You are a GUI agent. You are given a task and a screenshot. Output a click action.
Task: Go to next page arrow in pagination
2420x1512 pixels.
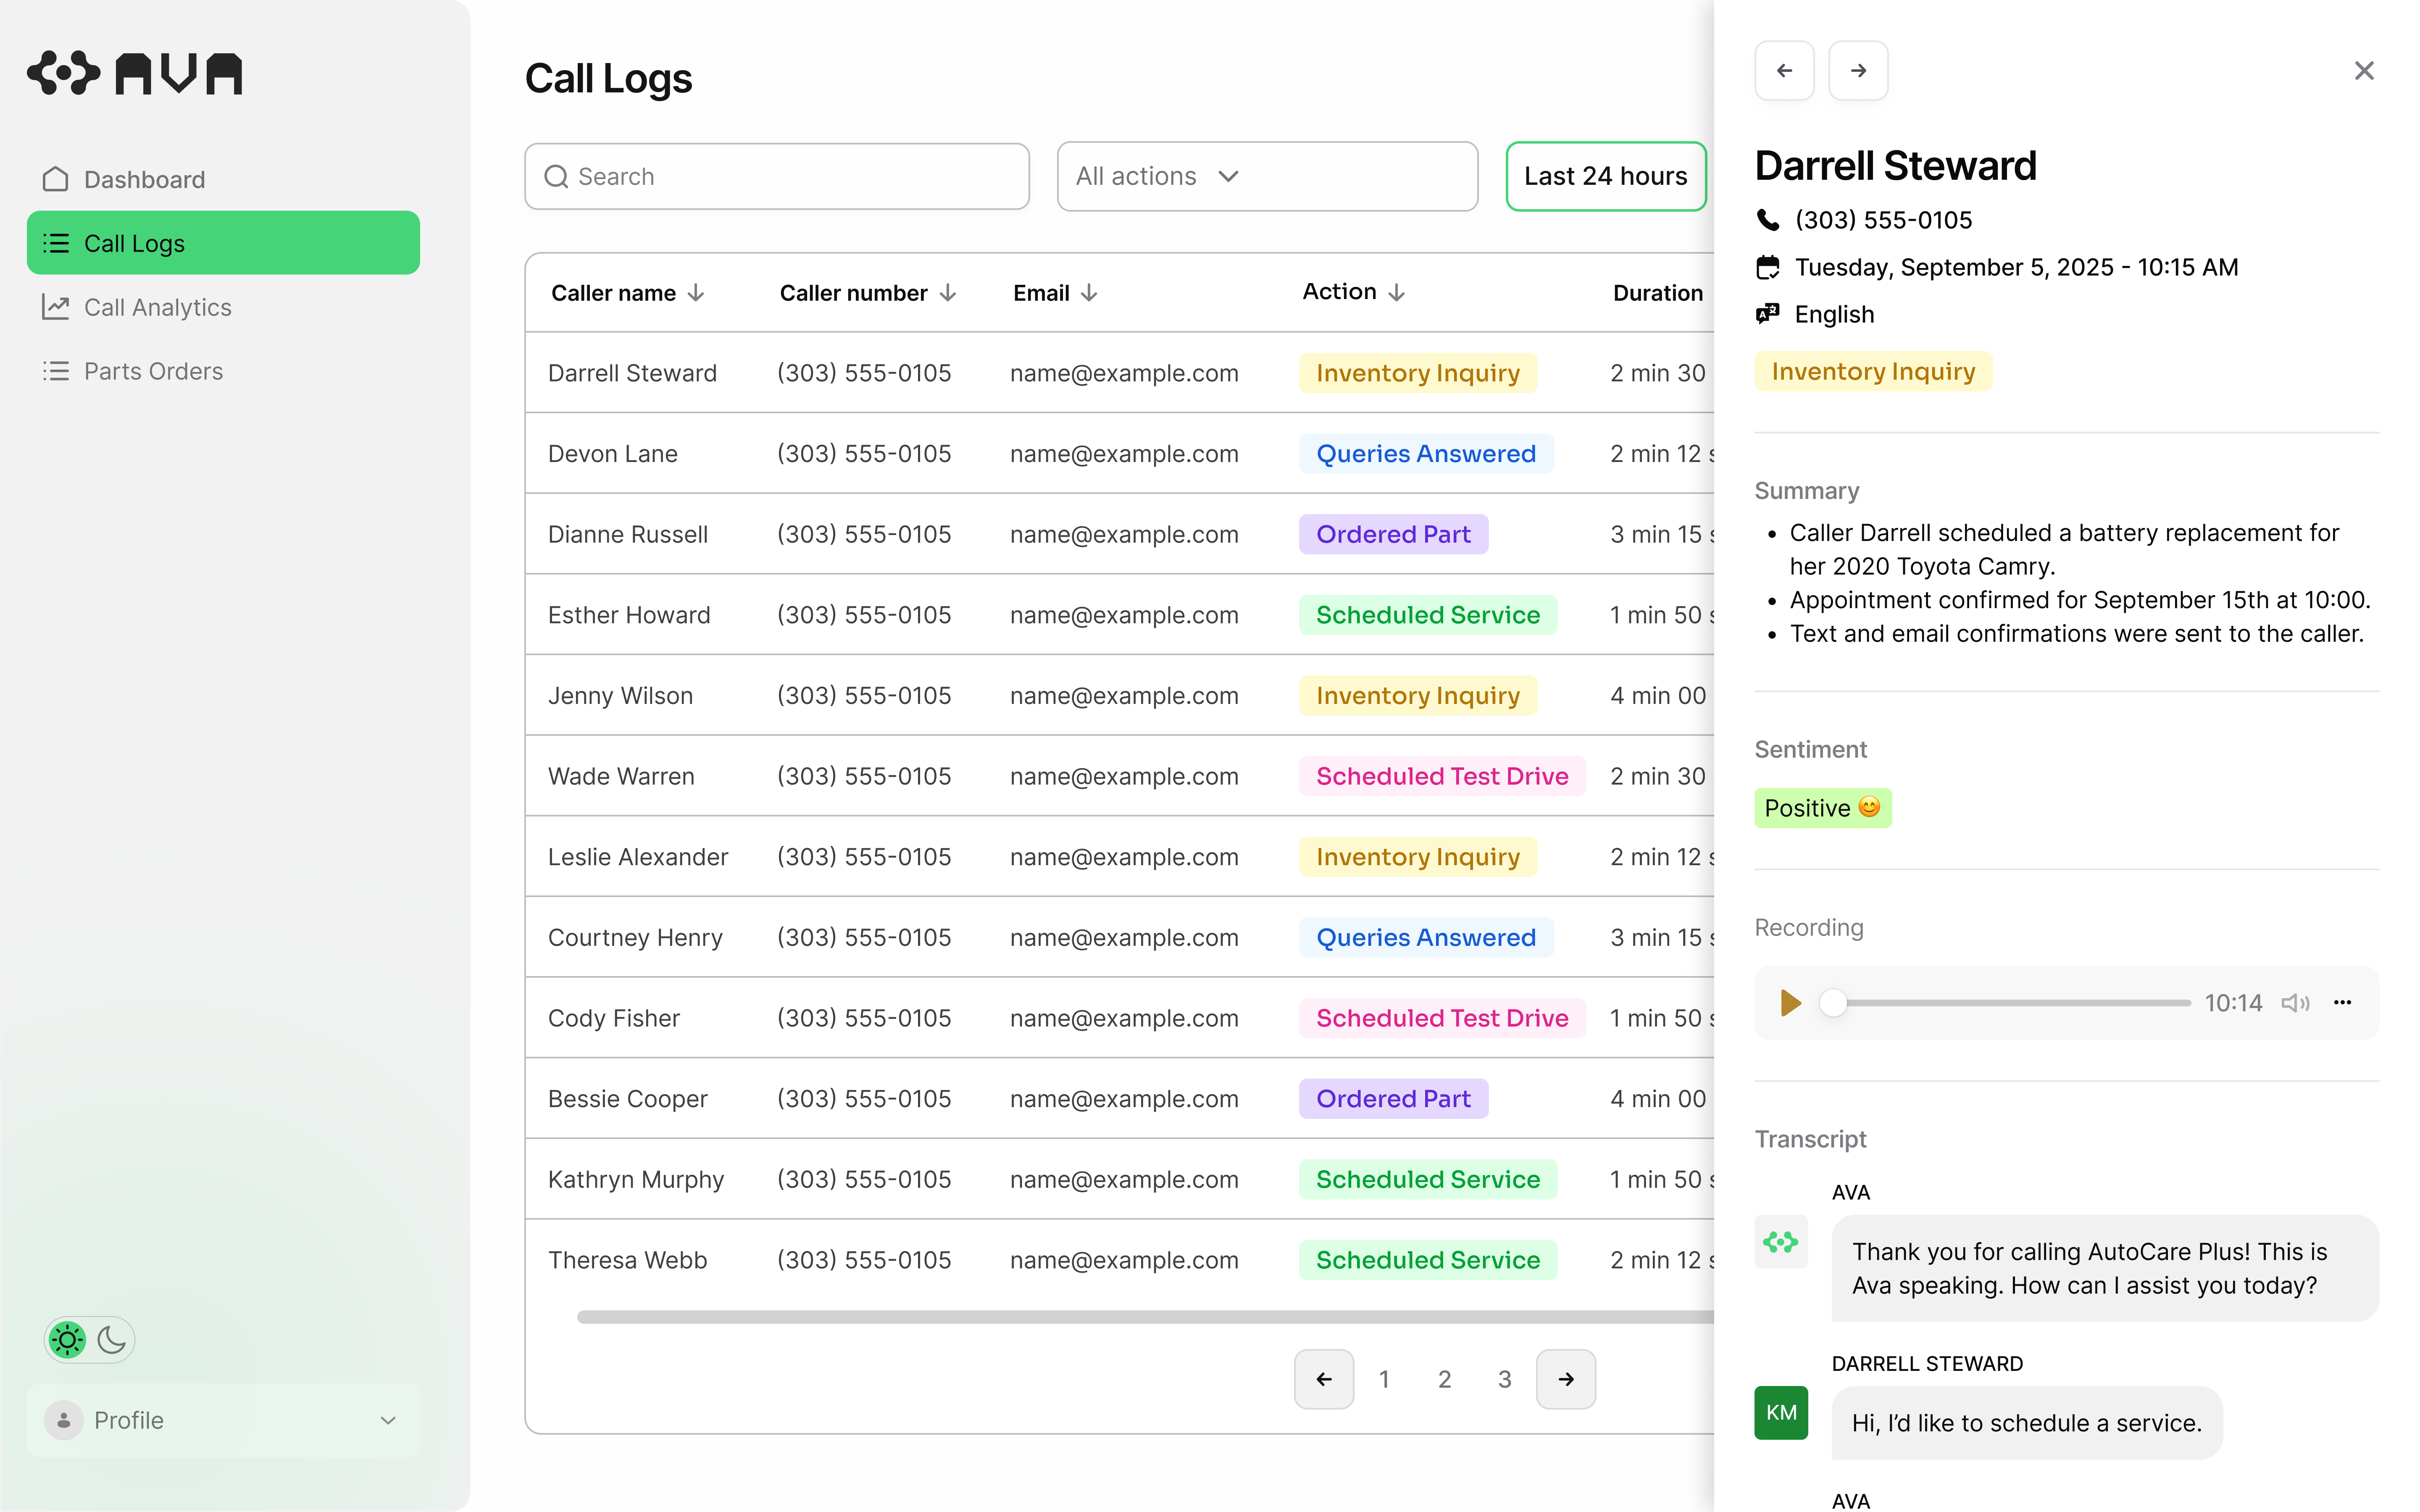point(1565,1379)
